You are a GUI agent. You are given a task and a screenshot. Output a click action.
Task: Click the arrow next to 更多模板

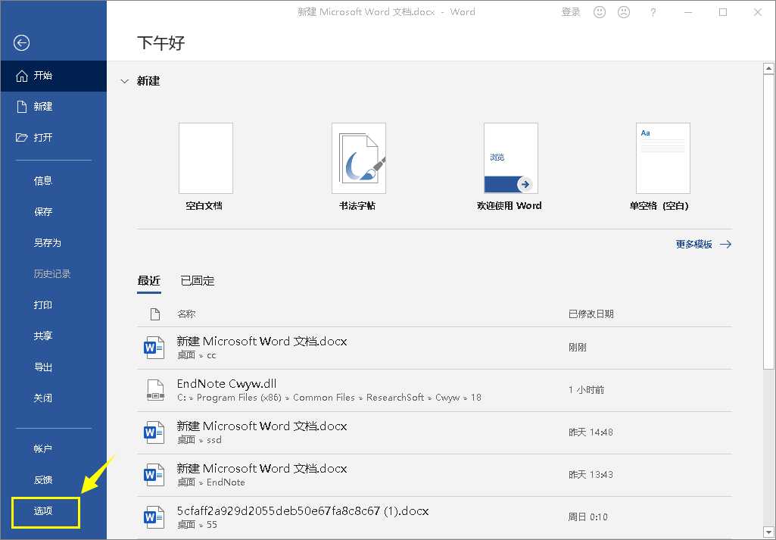click(725, 244)
